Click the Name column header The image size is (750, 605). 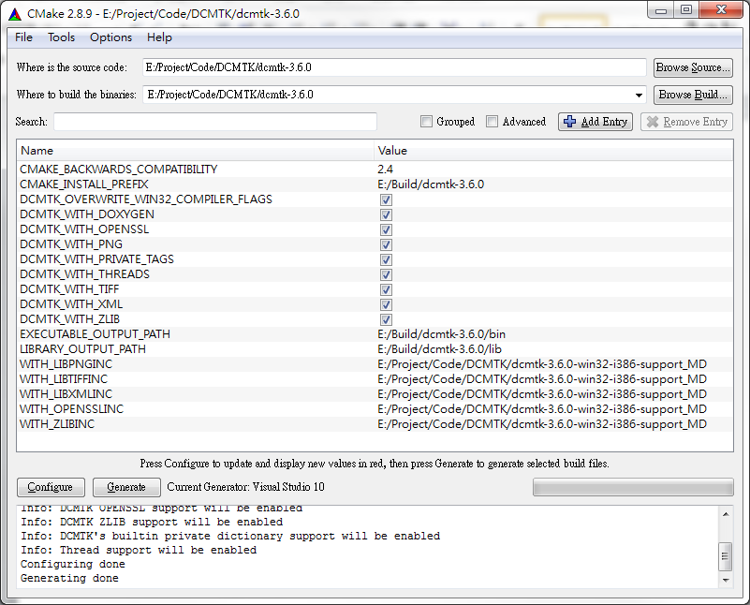(x=195, y=151)
